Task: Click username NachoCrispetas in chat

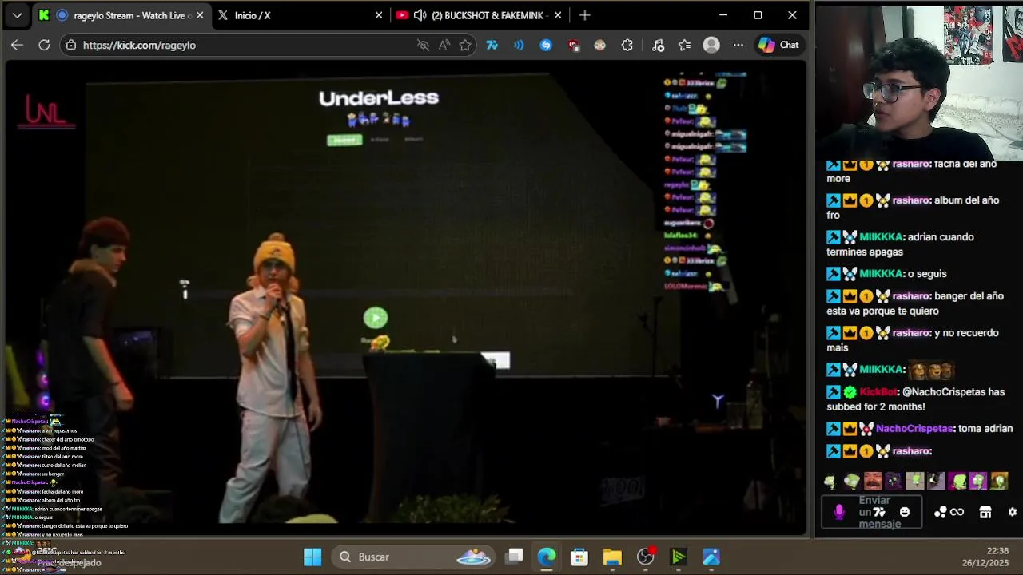Action: coord(915,429)
